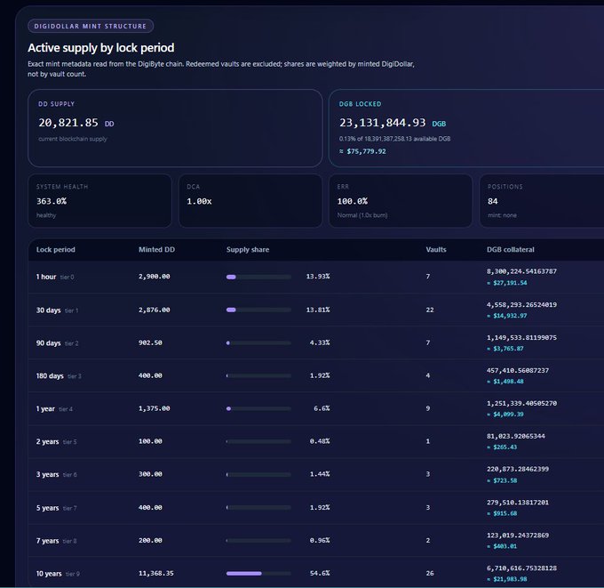Select the '2 years' tier 5 row label
Viewport: 604px width, 588px height.
[x=47, y=441]
